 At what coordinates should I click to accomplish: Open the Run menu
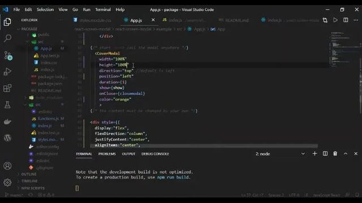87,10
